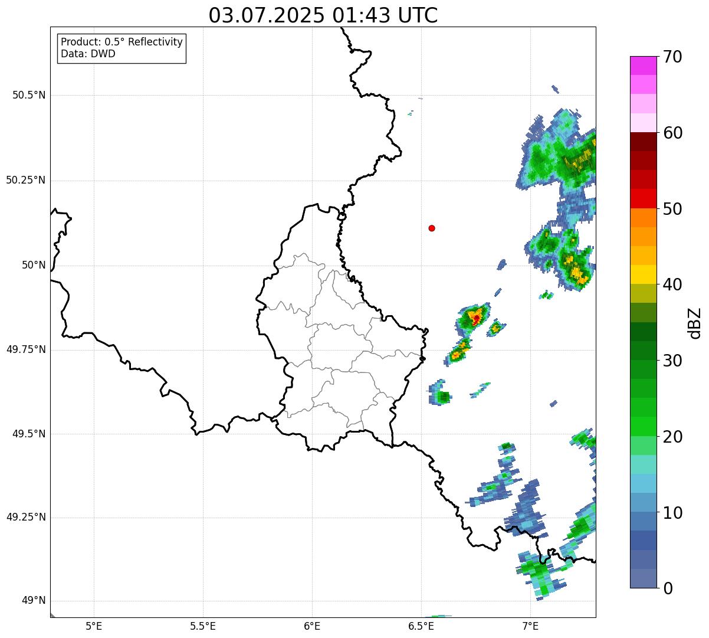The width and height of the screenshot is (709, 638).
Task: Click the "6°E" longitude label
Action: (312, 626)
